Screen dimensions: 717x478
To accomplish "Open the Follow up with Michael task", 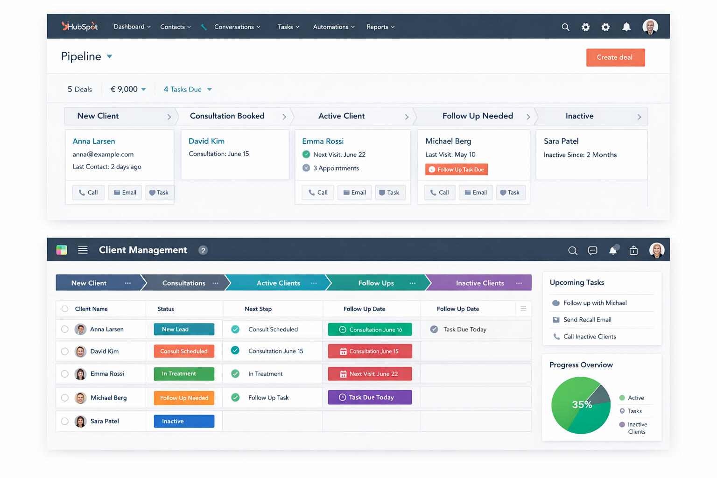I will (x=595, y=303).
